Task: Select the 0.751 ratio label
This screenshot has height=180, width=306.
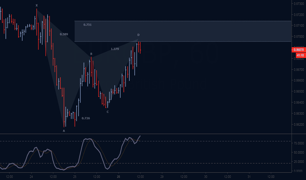Action: click(x=87, y=25)
